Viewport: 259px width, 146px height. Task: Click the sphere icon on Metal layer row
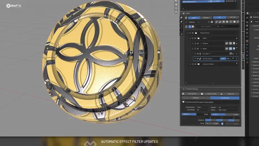[x=227, y=48]
